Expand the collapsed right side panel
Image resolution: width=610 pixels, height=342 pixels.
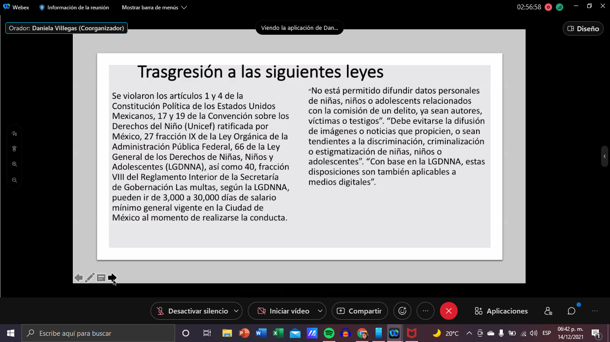click(x=605, y=156)
